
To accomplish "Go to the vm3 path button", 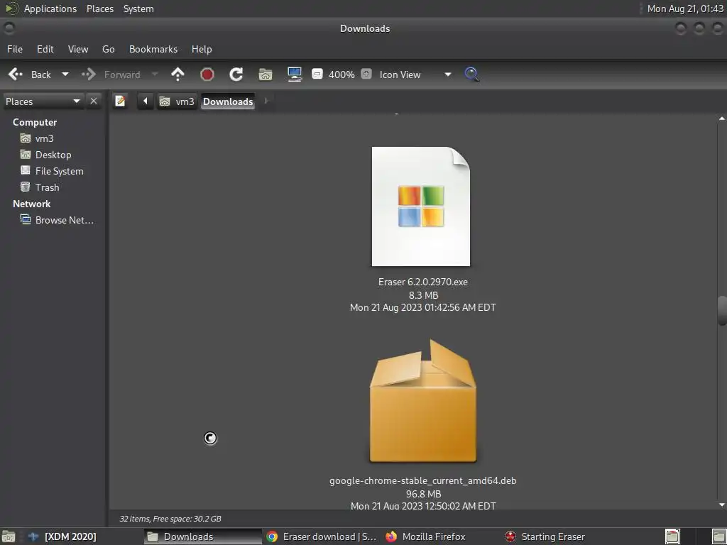I will (177, 101).
